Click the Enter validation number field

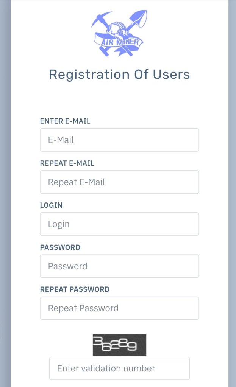(119, 368)
